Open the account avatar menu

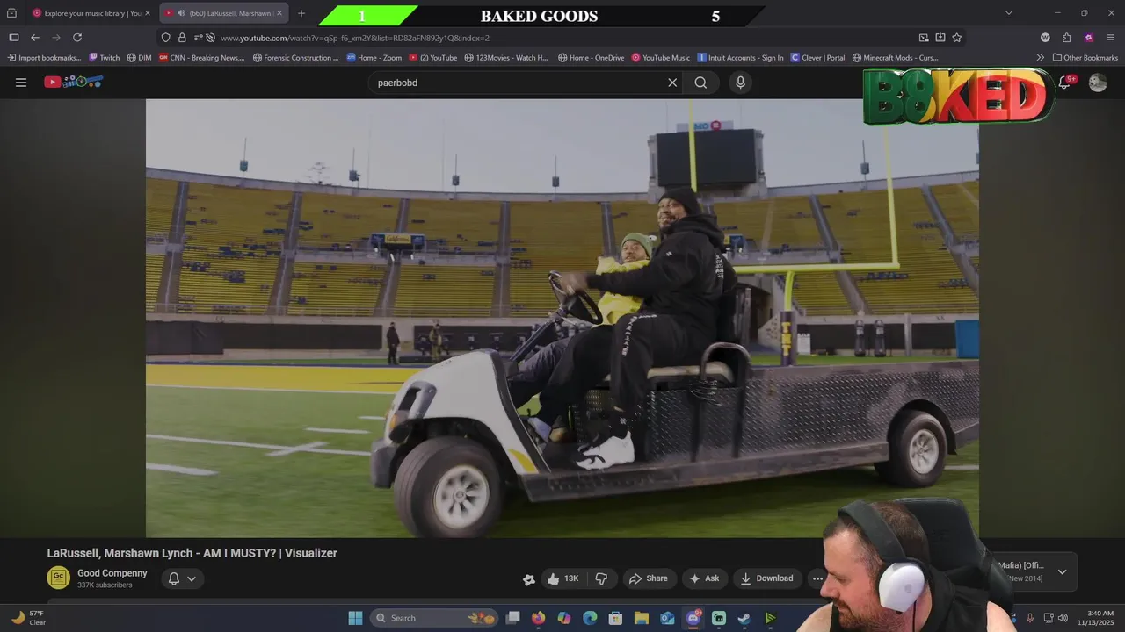(x=1098, y=83)
